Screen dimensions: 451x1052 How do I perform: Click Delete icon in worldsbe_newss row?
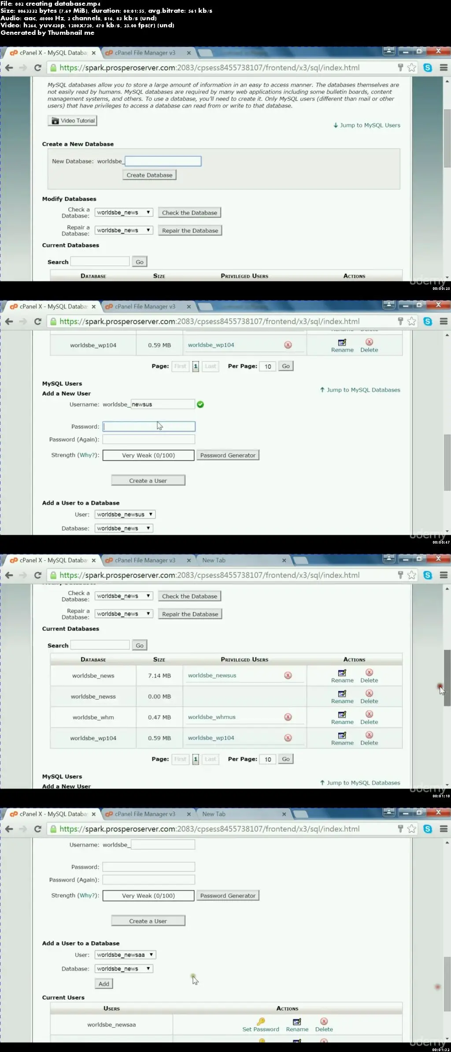(369, 693)
